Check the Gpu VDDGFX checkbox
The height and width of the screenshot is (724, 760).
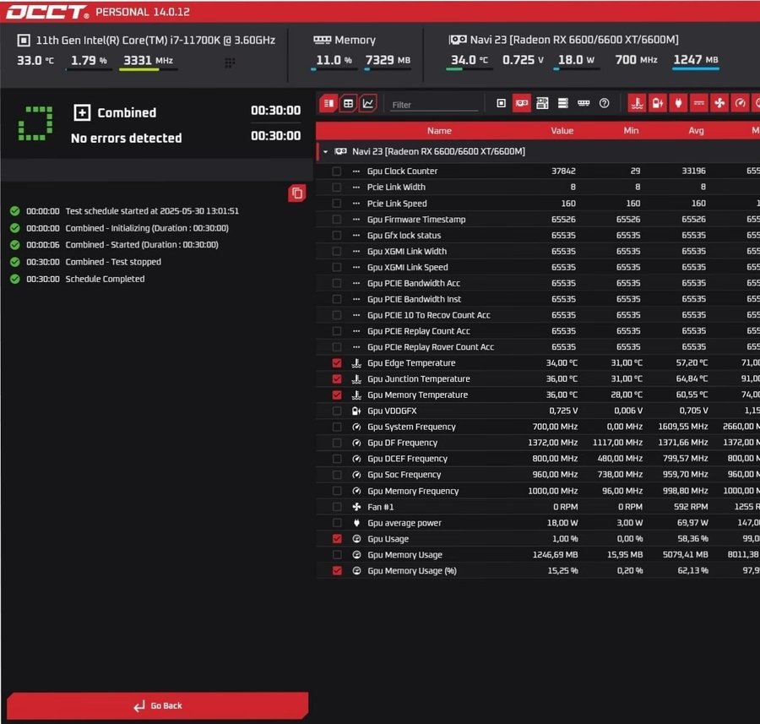point(337,411)
